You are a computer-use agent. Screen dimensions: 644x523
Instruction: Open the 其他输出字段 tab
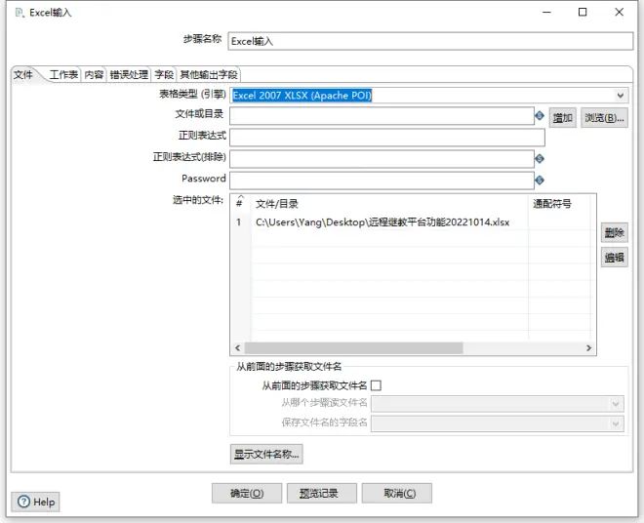pos(209,74)
